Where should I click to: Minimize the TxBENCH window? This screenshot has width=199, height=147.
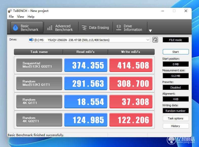click(163, 11)
